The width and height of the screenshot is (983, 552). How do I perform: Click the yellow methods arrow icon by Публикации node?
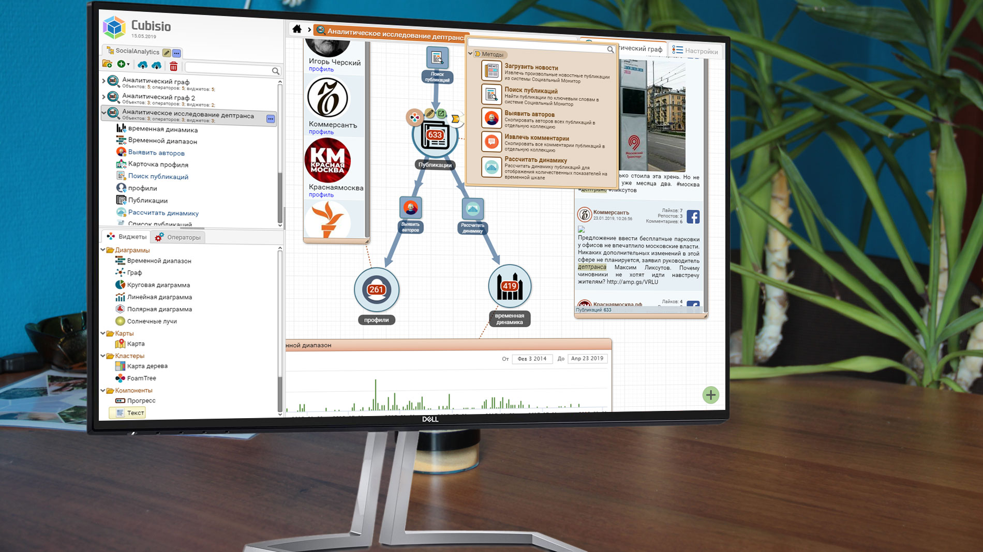[x=455, y=119]
